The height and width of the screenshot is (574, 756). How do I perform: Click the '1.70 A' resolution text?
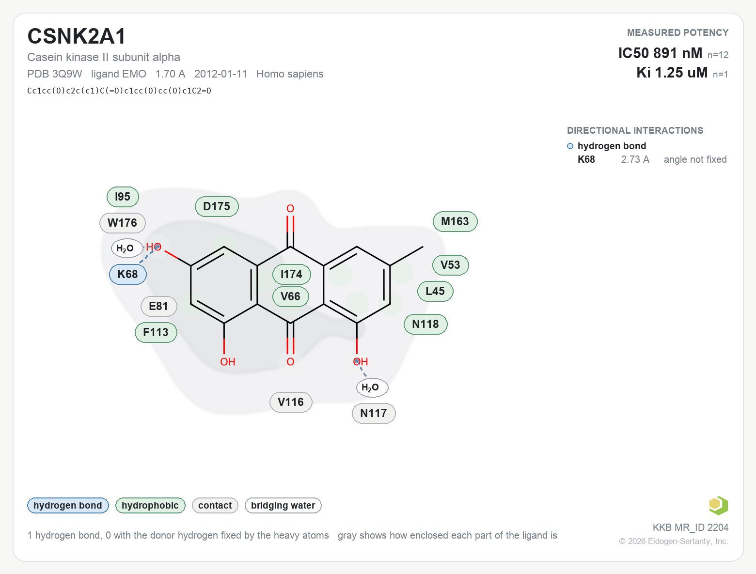(x=170, y=74)
